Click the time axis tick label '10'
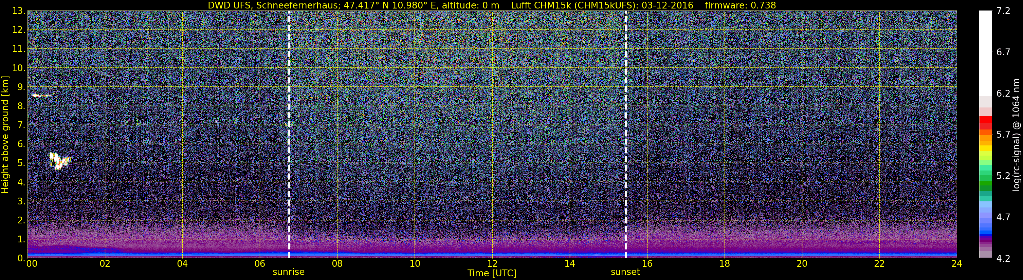Image resolution: width=1023 pixels, height=280 pixels. [415, 264]
